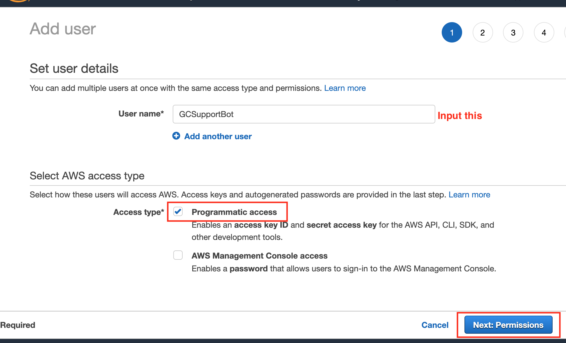Open Learn more link about access types

tap(469, 195)
